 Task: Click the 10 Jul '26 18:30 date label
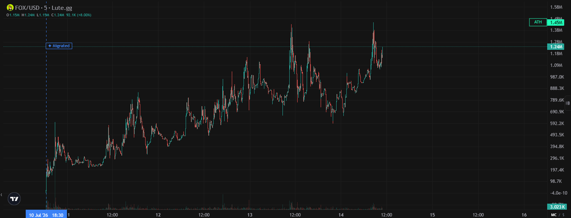point(46,215)
